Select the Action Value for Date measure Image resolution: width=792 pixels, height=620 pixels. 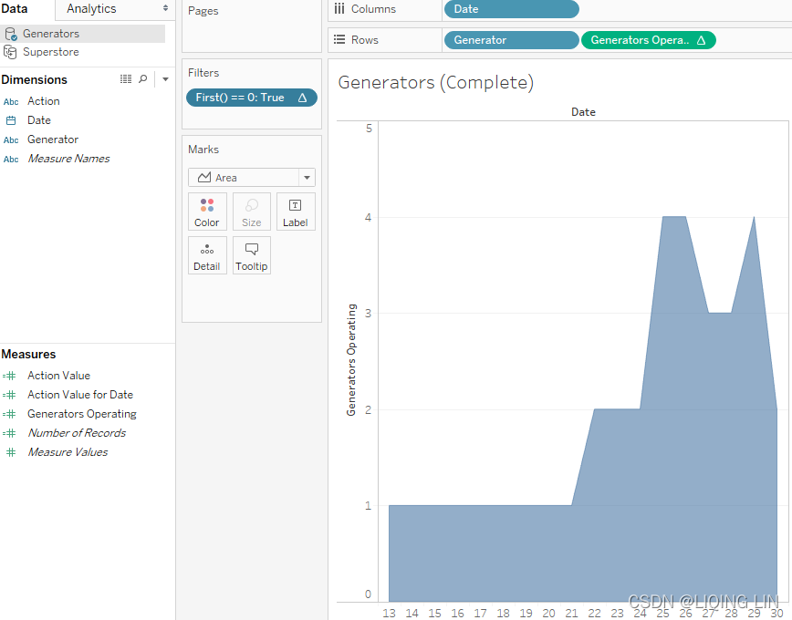pos(80,395)
